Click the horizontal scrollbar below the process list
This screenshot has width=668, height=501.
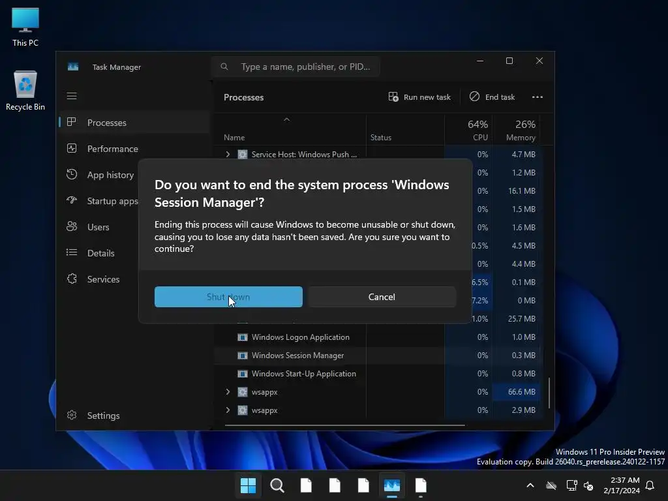coord(344,425)
